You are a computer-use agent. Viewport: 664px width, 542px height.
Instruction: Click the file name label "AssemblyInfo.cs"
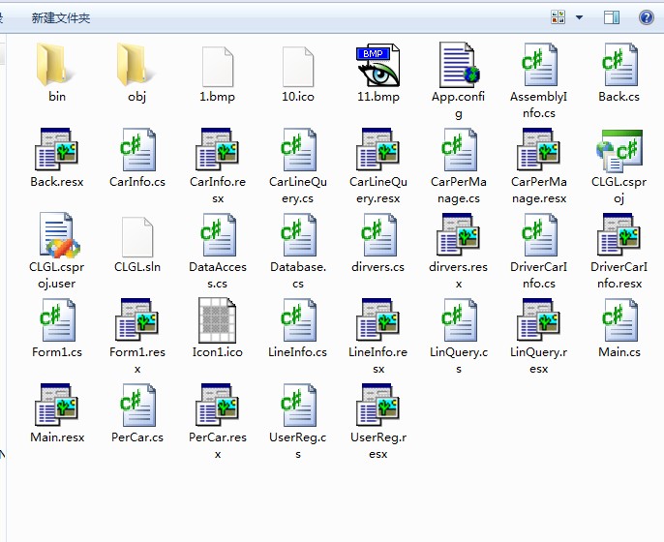[538, 105]
